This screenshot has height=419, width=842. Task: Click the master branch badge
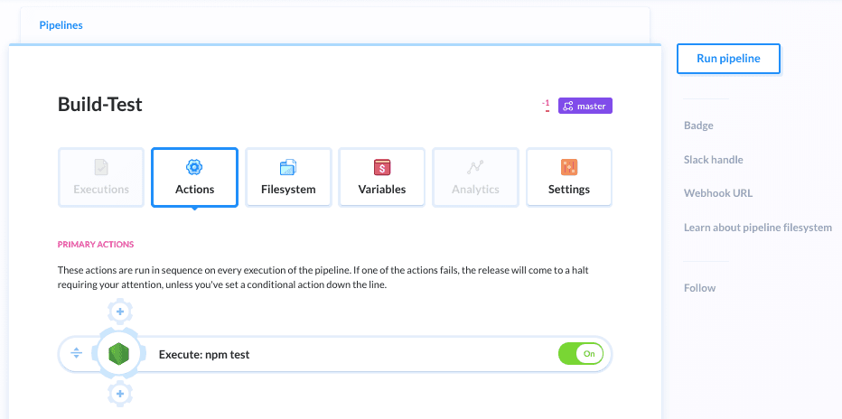(x=585, y=106)
